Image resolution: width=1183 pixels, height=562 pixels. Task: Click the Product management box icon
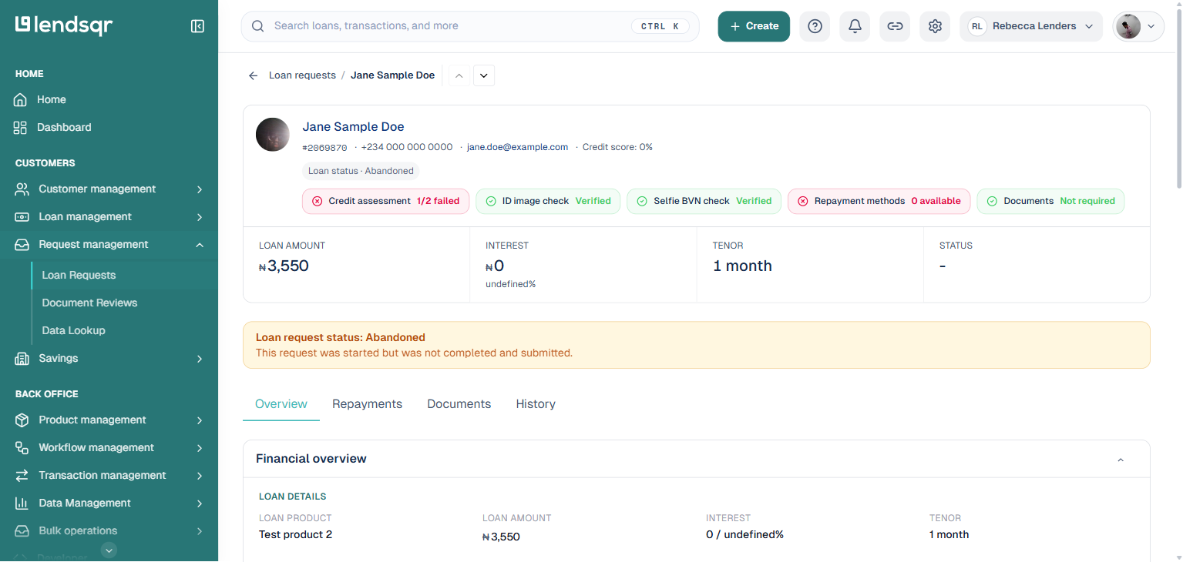(x=22, y=420)
